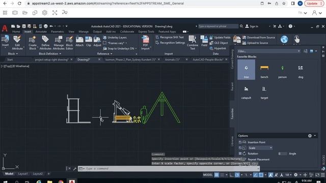The width and height of the screenshot is (326, 183).
Task: Switch to the Home ribbon tab
Action: coord(16,32)
